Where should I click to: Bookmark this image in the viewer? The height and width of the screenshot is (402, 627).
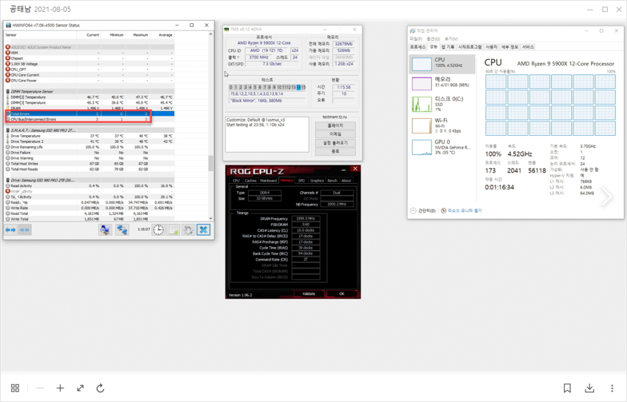click(567, 388)
